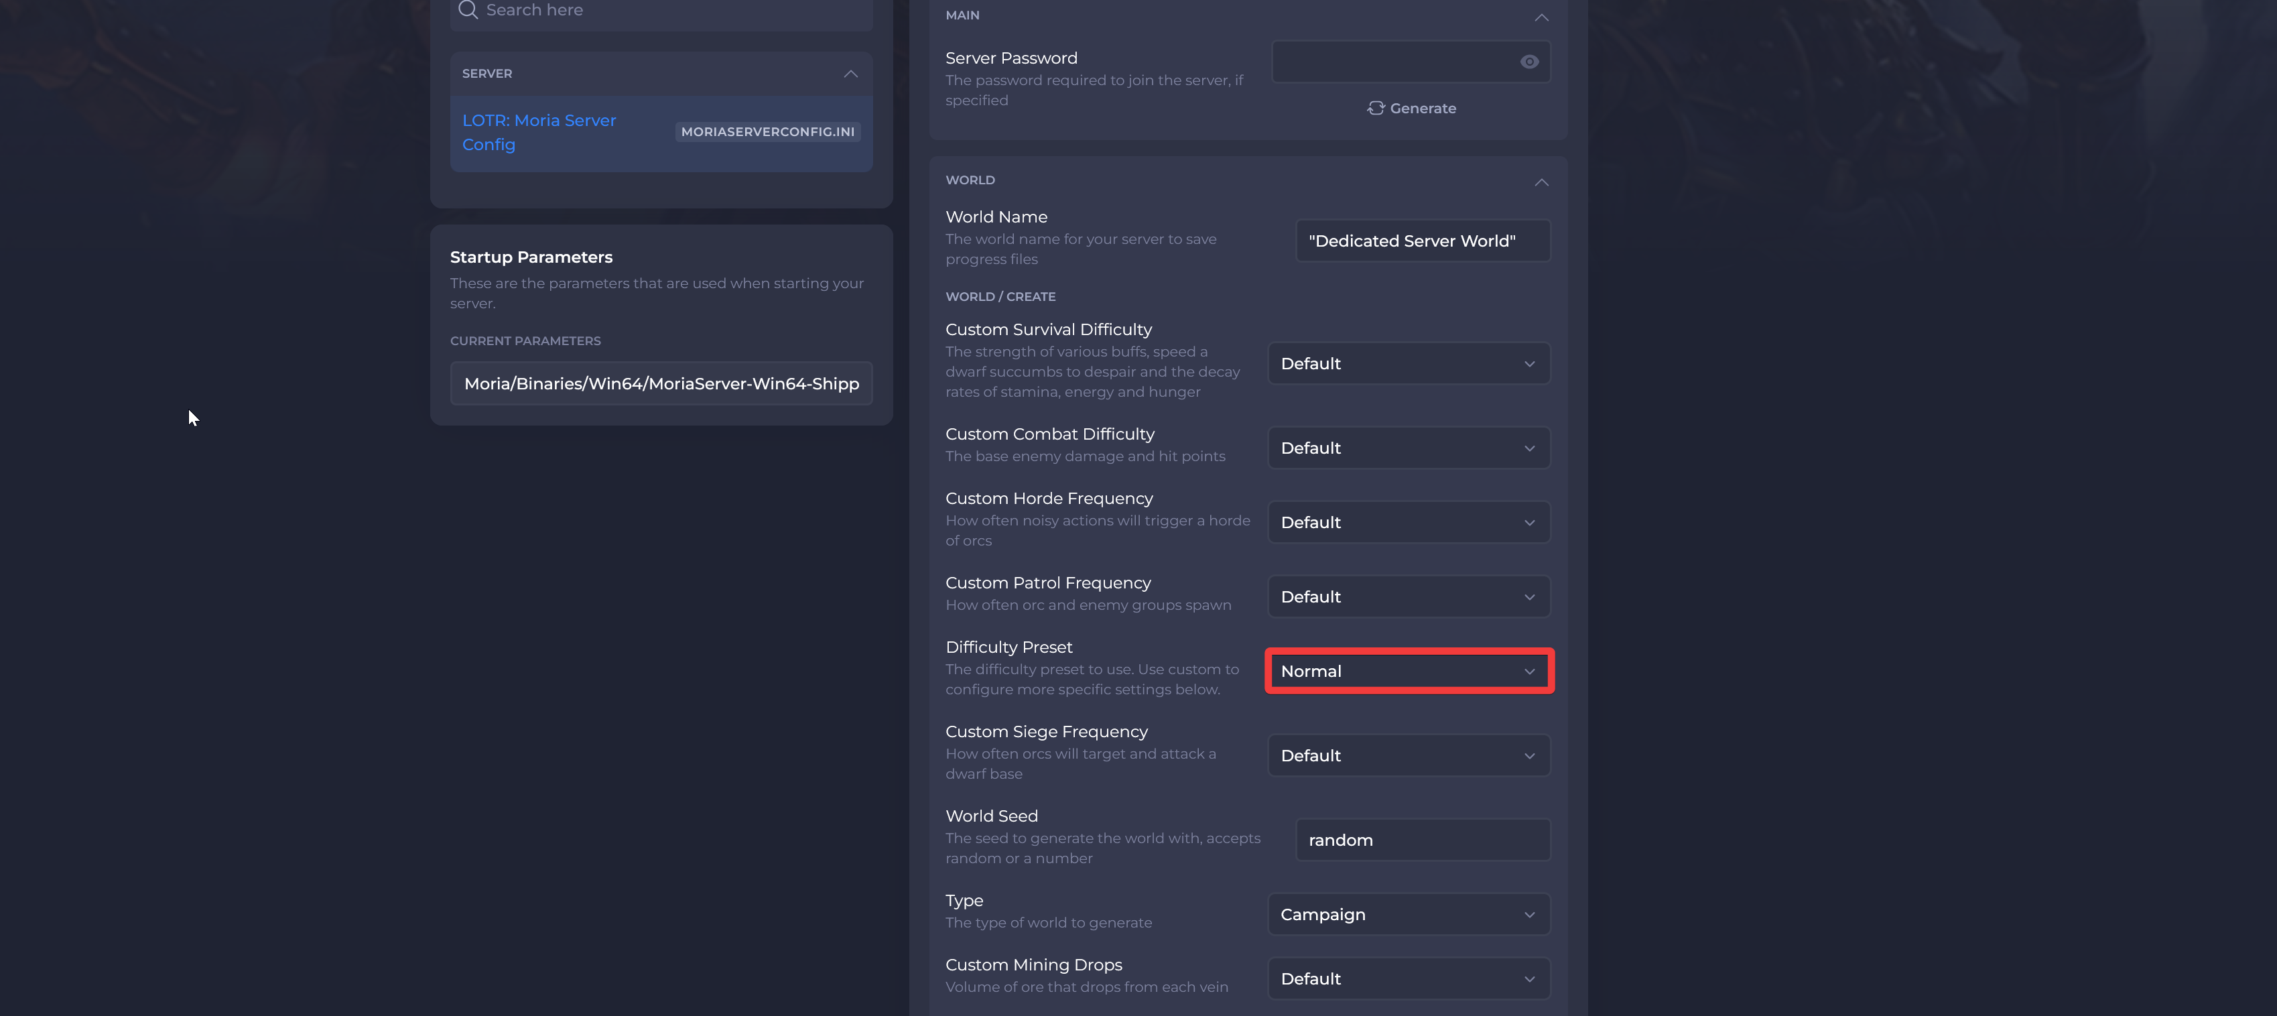Click the Custom Horde Frequency label

(x=1049, y=499)
